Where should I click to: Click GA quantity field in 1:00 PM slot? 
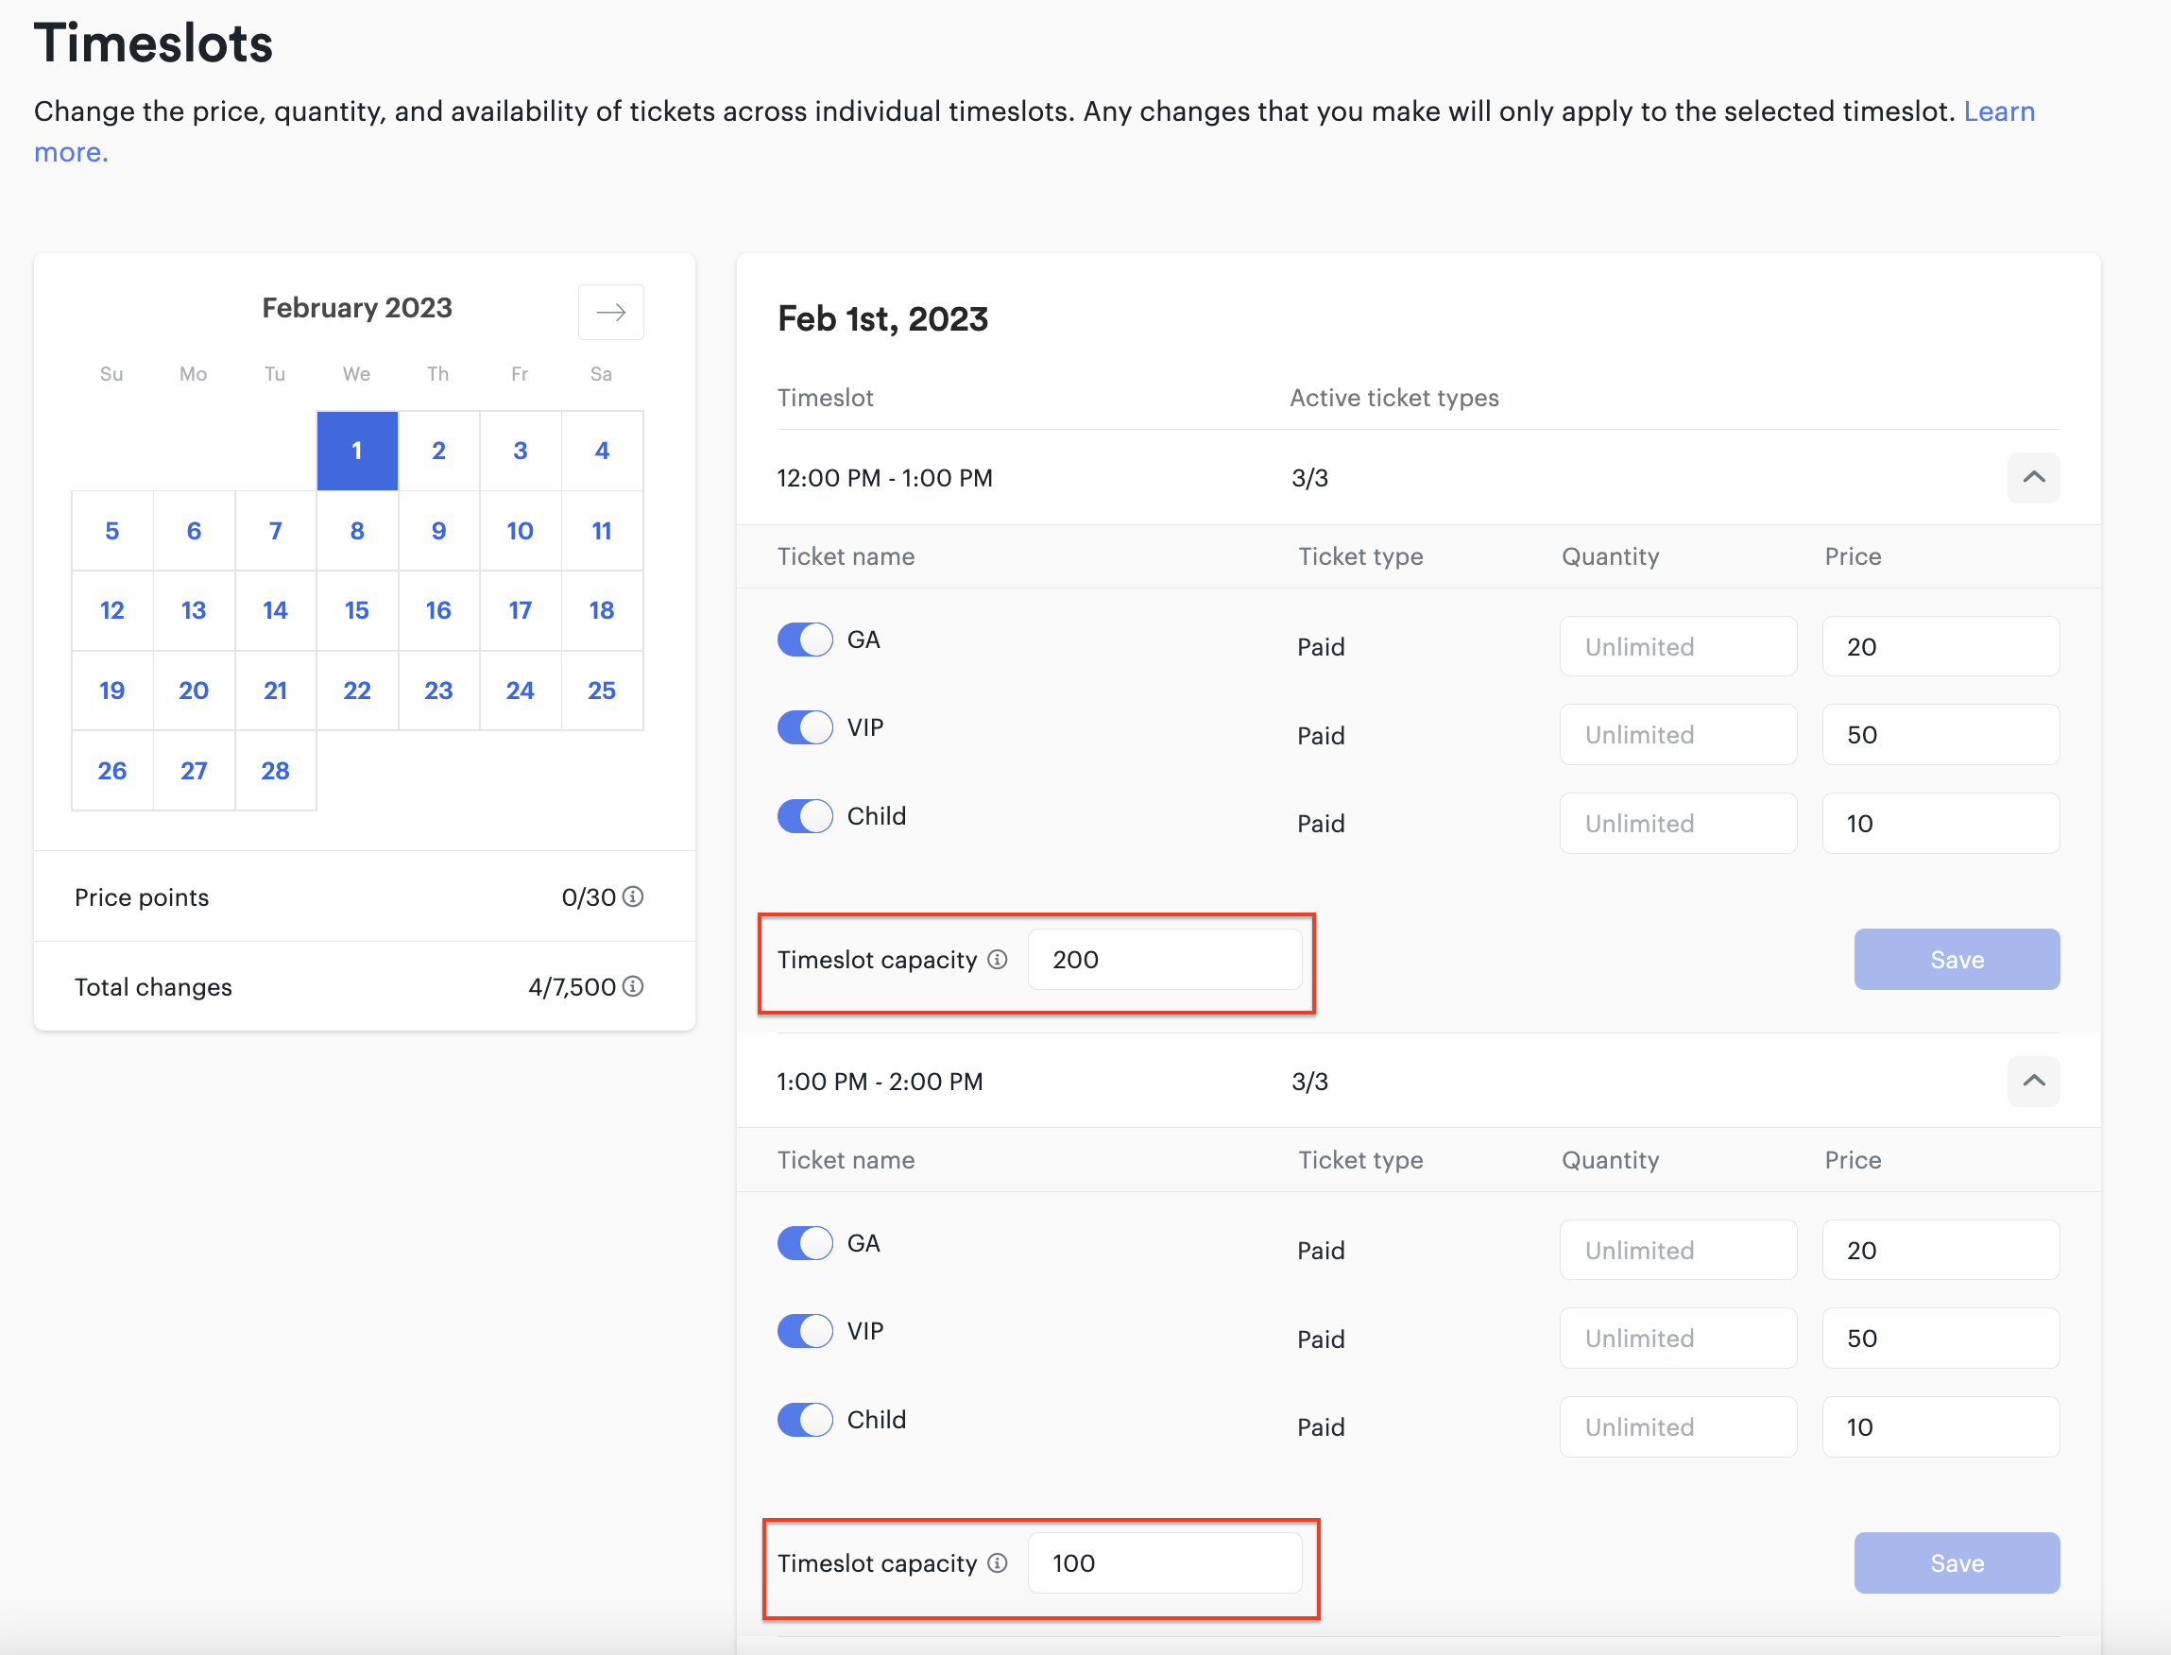pos(1678,1250)
